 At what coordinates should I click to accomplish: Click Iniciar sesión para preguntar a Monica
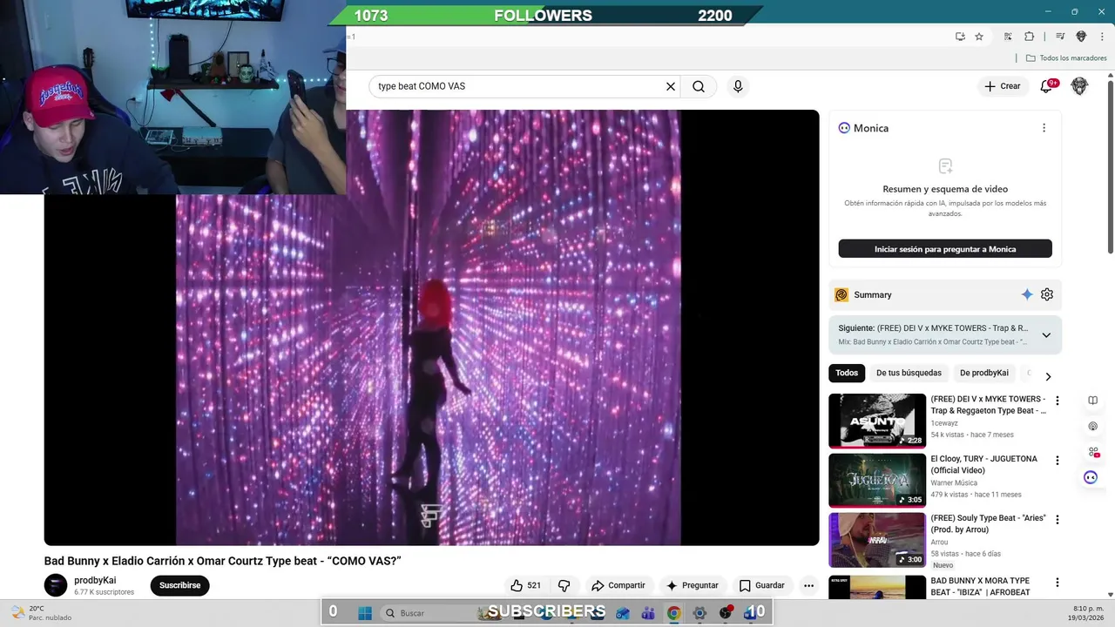click(945, 249)
